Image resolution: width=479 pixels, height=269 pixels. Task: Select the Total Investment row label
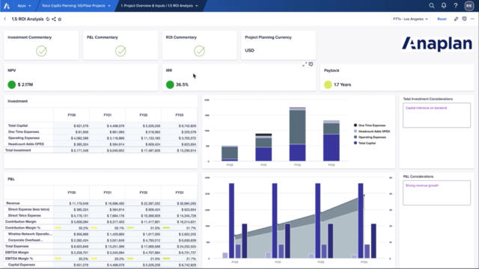point(18,150)
